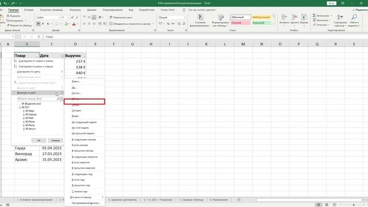Click the Name Box next to formula bar
The image size is (368, 207).
[6, 37]
